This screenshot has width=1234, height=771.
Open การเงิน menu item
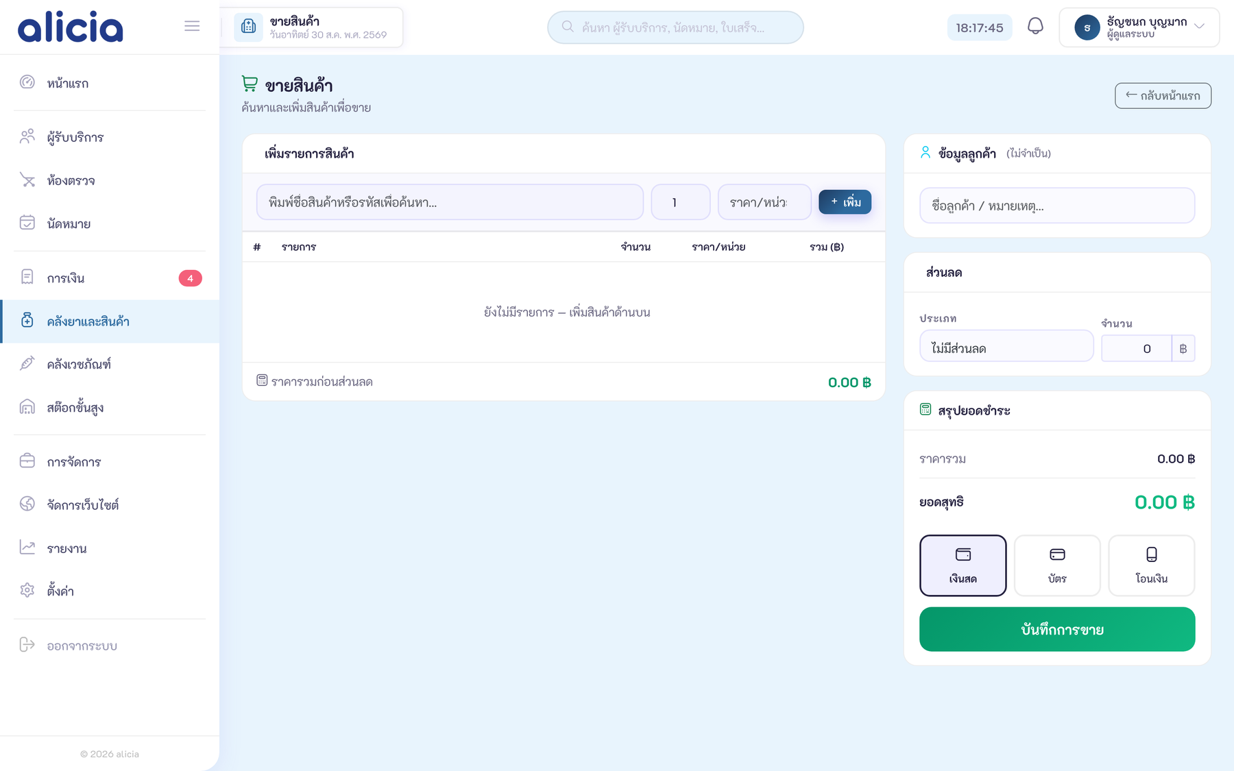point(110,278)
